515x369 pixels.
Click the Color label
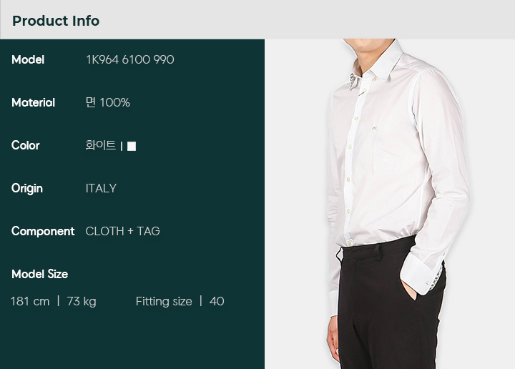26,145
